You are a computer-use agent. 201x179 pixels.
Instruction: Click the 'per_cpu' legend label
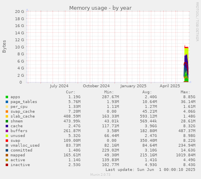point(19,107)
